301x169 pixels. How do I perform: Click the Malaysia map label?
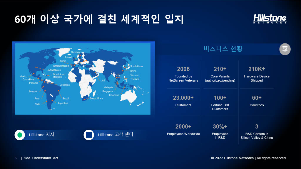tap(108, 87)
